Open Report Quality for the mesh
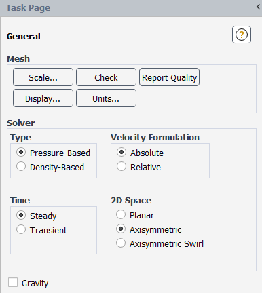 (169, 77)
